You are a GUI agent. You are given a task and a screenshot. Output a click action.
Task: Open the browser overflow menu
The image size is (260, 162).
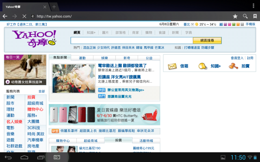coord(253,6)
